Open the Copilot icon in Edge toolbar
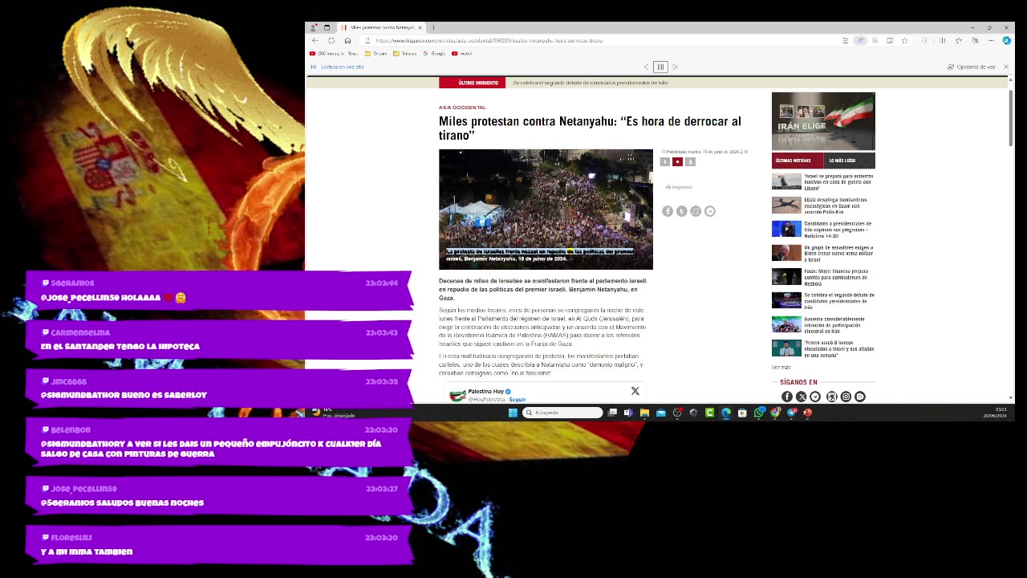Screen dimensions: 1027x578 (x=1007, y=40)
